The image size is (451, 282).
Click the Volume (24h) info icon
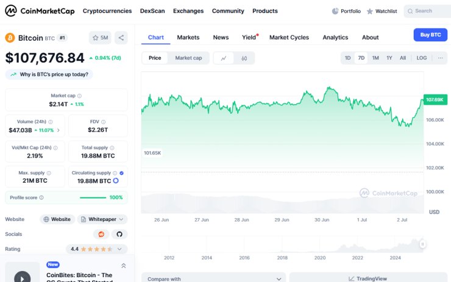coord(51,122)
